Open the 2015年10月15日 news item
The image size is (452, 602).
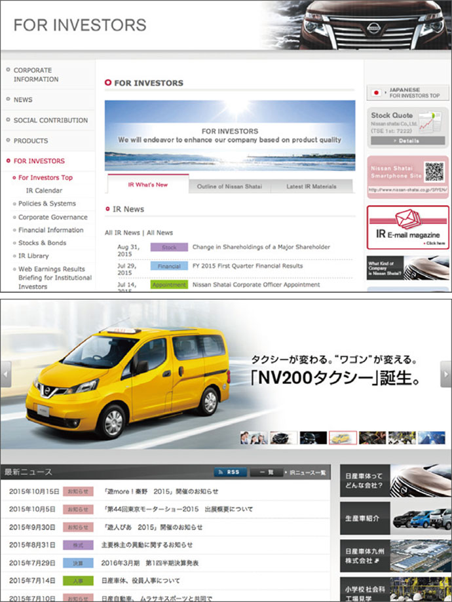point(160,491)
